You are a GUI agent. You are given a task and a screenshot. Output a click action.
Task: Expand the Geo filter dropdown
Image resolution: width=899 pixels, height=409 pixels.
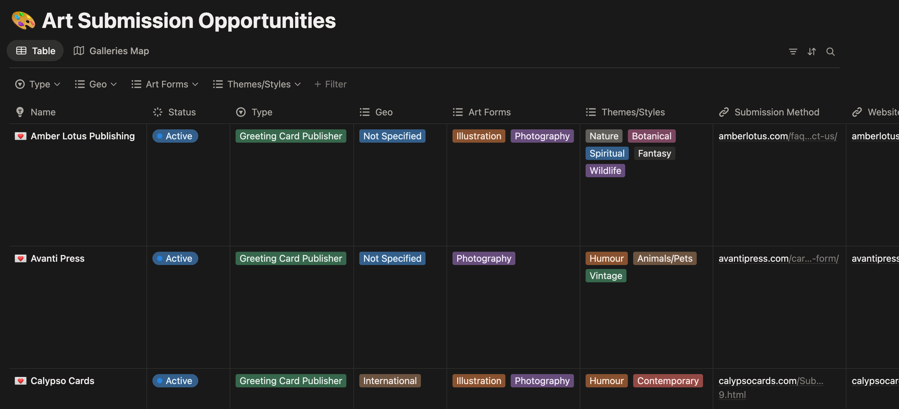click(95, 84)
